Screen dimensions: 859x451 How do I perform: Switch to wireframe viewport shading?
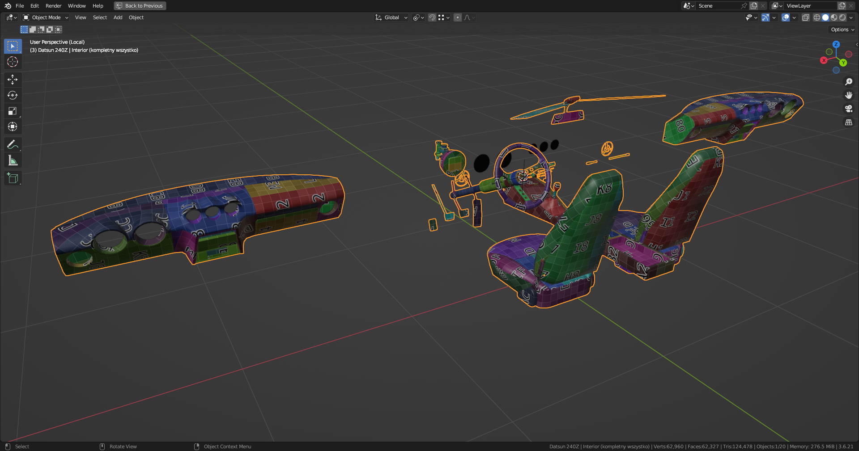pyautogui.click(x=817, y=17)
